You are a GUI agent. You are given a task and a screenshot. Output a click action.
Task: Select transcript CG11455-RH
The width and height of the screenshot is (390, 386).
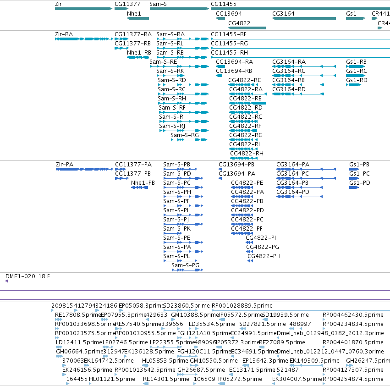tap(300, 57)
